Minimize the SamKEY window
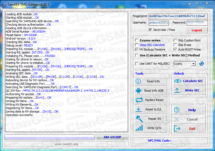 coord(190,3)
